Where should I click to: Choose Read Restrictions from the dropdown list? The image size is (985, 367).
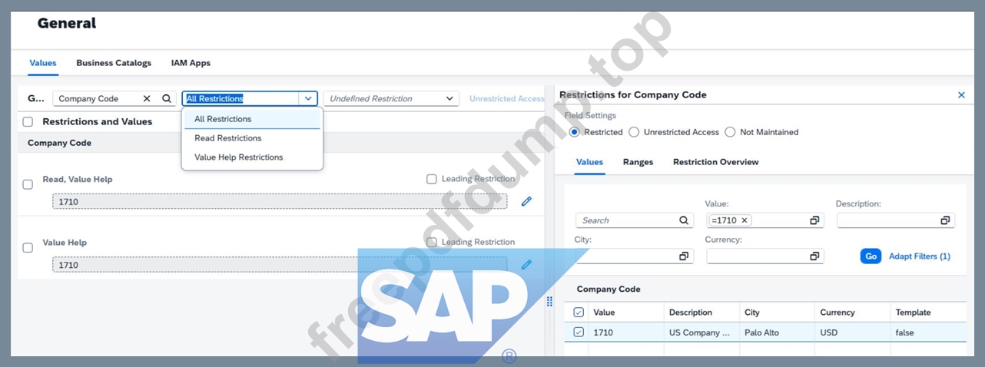[228, 138]
